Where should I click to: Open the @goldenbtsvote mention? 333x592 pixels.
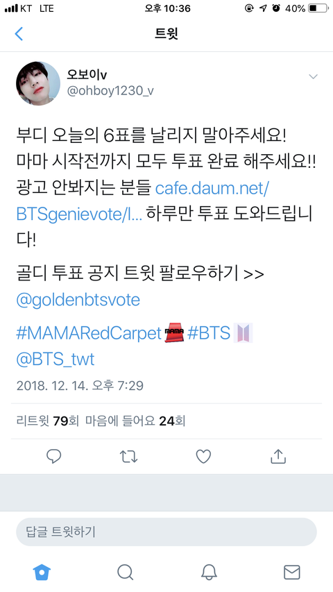pos(78,300)
